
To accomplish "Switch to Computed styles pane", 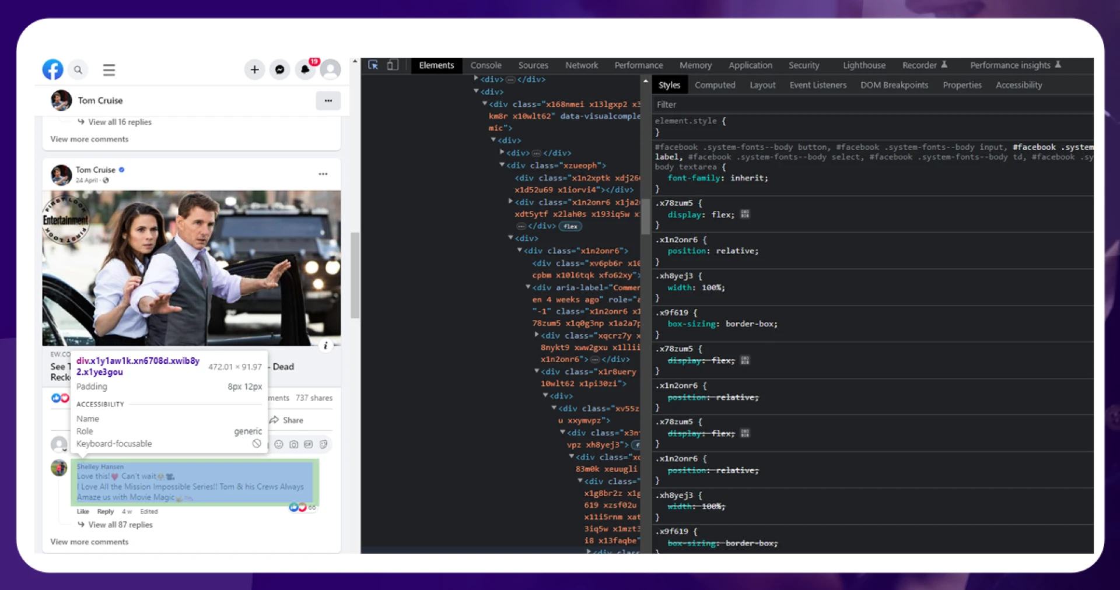I will click(x=715, y=85).
